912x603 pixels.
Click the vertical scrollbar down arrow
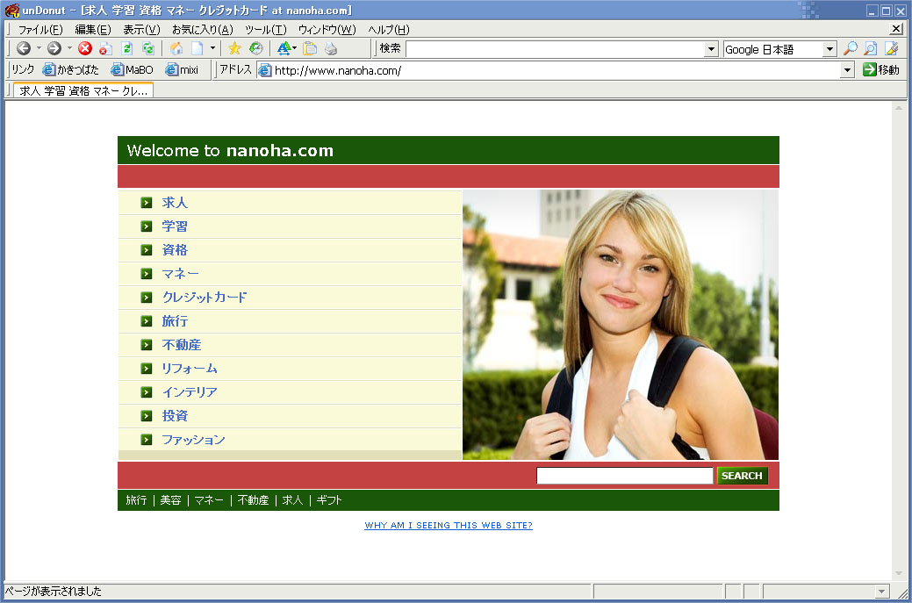pos(899,573)
